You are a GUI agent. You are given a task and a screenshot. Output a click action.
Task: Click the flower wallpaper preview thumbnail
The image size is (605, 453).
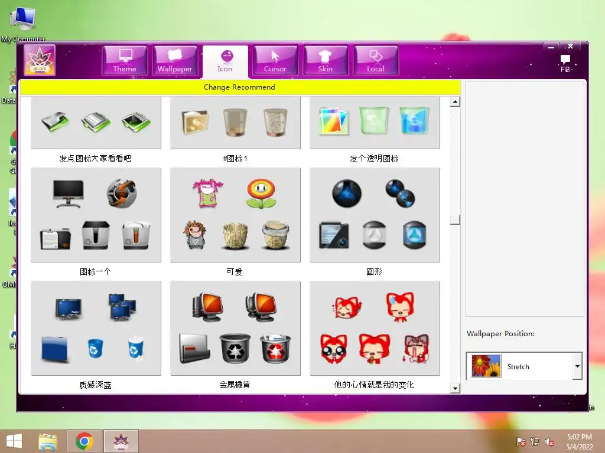pyautogui.click(x=486, y=366)
